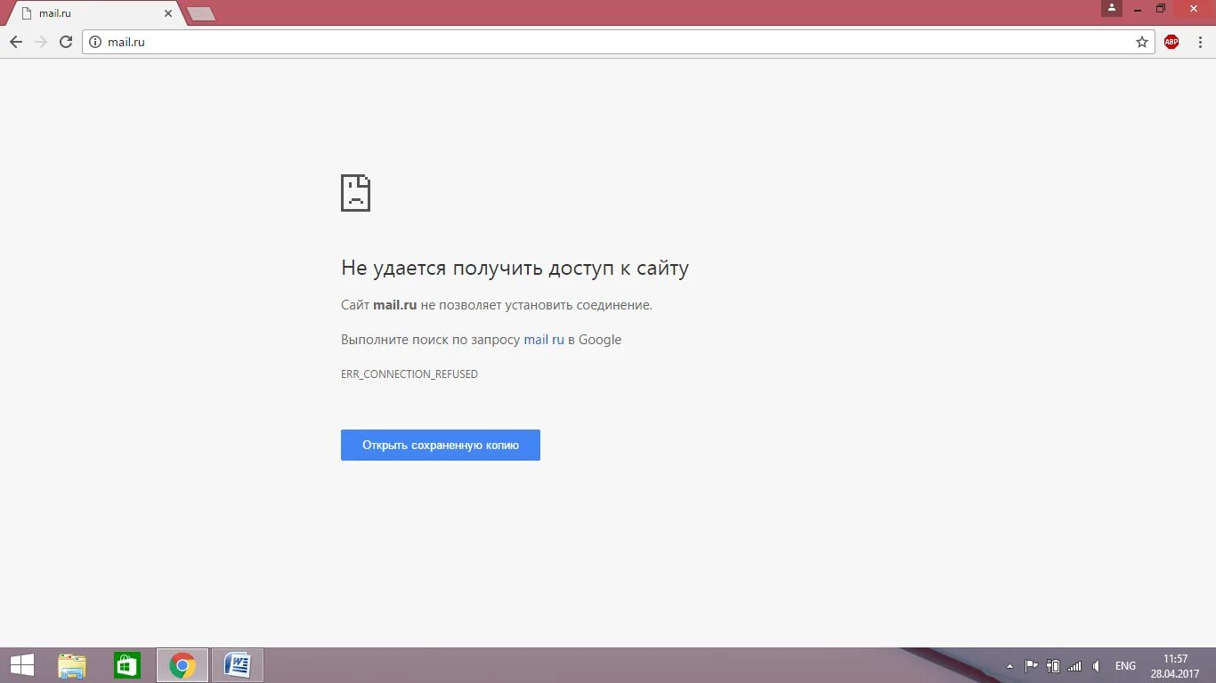Reload the mail.ru page
Image resolution: width=1216 pixels, height=683 pixels.
click(x=66, y=42)
